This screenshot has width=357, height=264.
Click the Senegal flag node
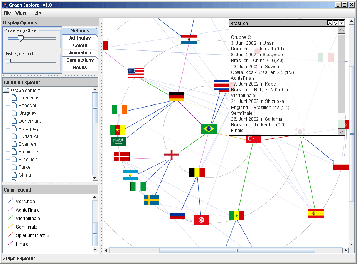[236, 215]
